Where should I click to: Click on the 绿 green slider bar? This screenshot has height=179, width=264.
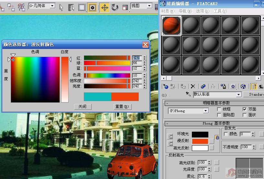(x=107, y=63)
